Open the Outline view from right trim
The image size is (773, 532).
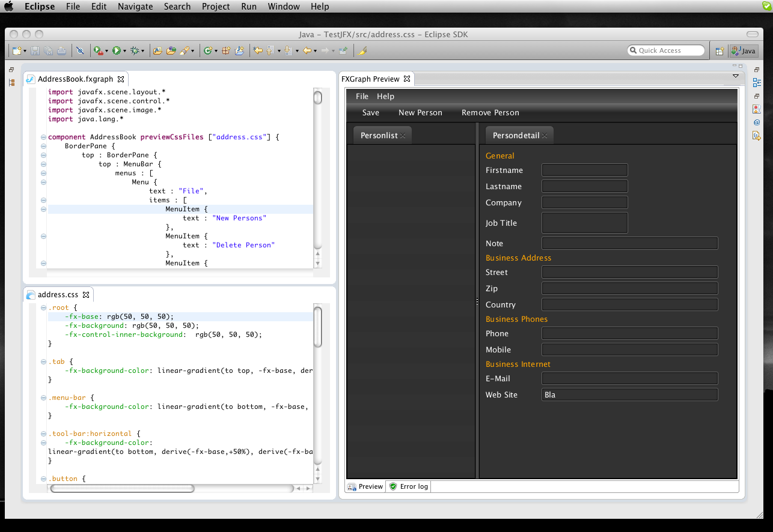757,82
